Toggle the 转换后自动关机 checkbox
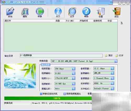 pyautogui.click(x=41, y=94)
